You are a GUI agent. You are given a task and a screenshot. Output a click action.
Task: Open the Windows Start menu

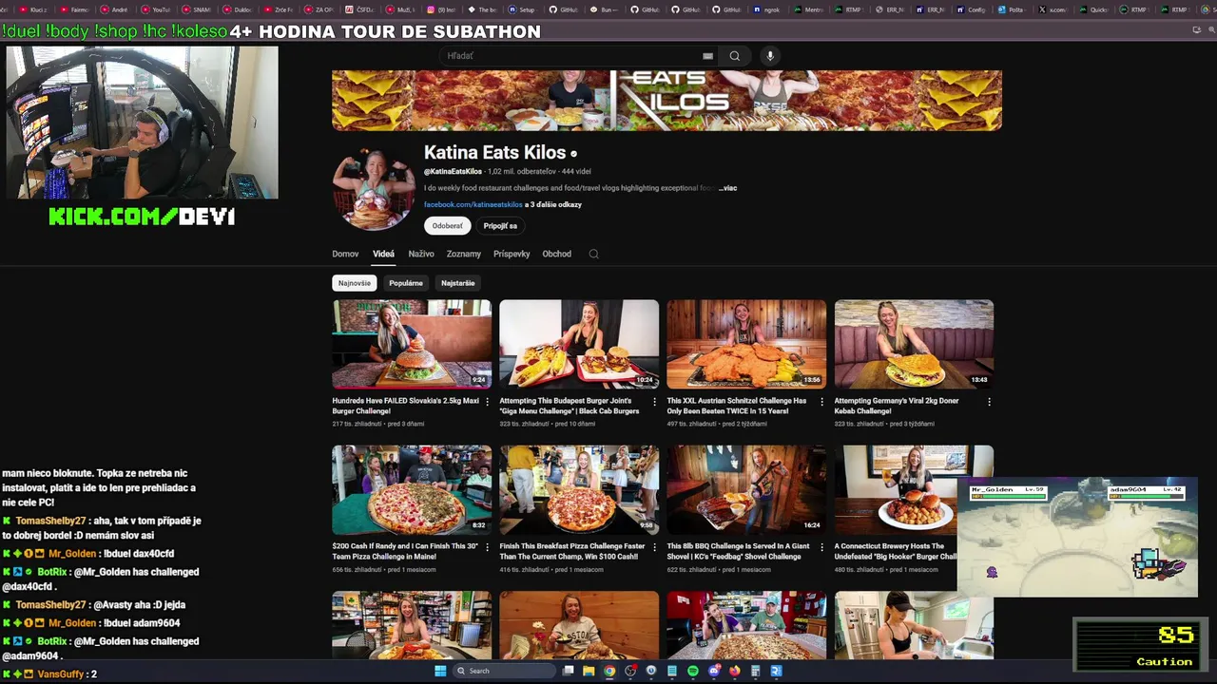click(440, 671)
